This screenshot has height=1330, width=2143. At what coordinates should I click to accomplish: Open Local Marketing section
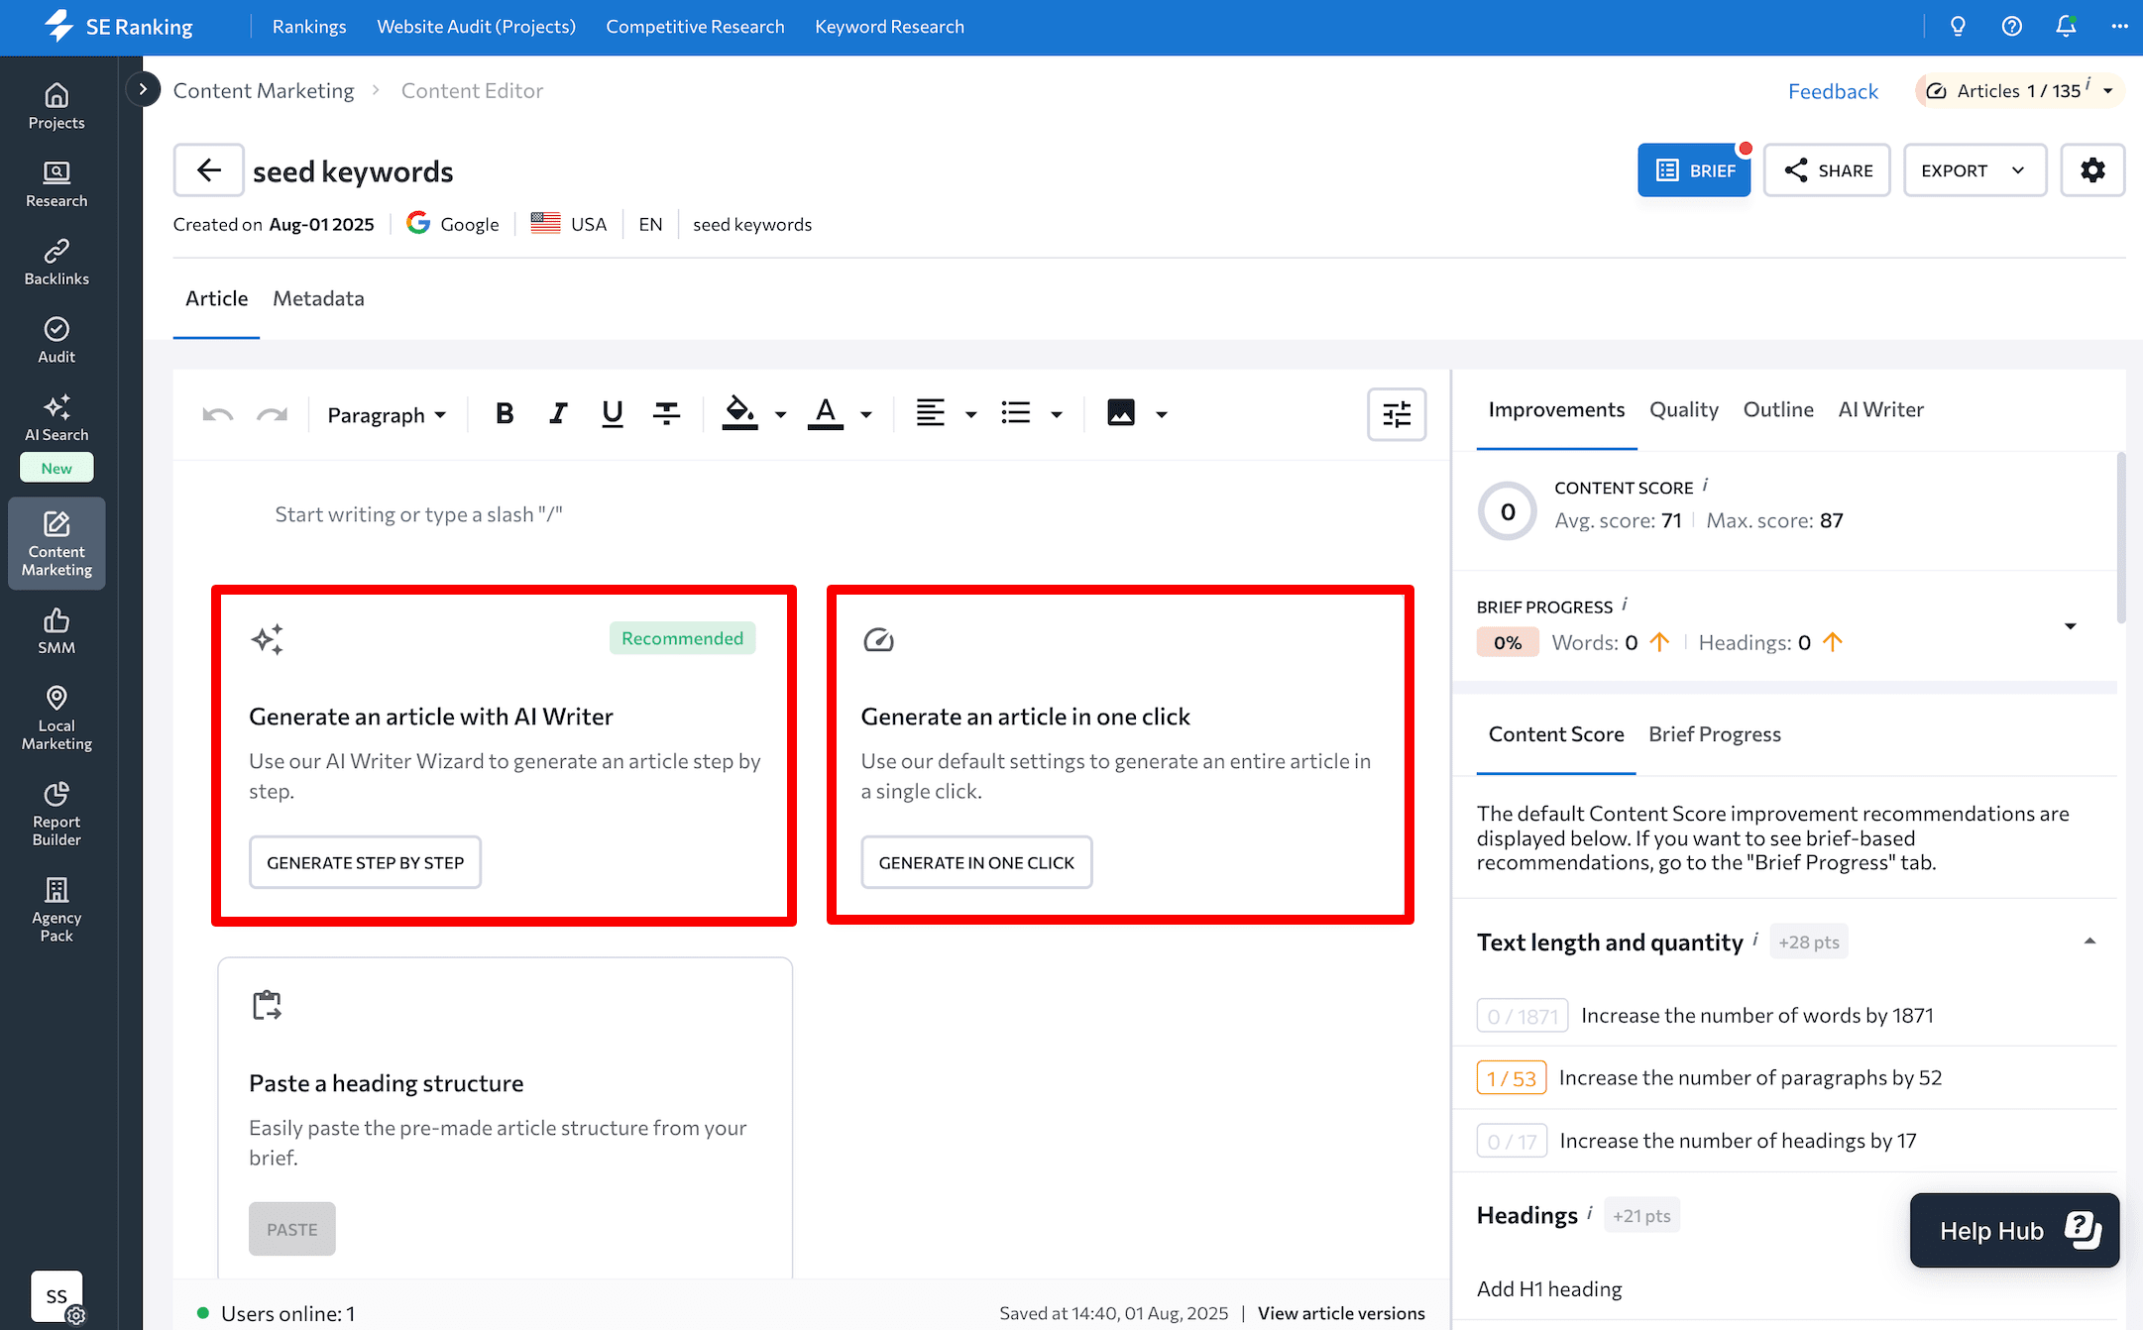[56, 719]
